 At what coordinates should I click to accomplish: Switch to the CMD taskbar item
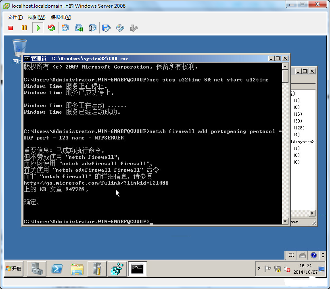pos(138,268)
